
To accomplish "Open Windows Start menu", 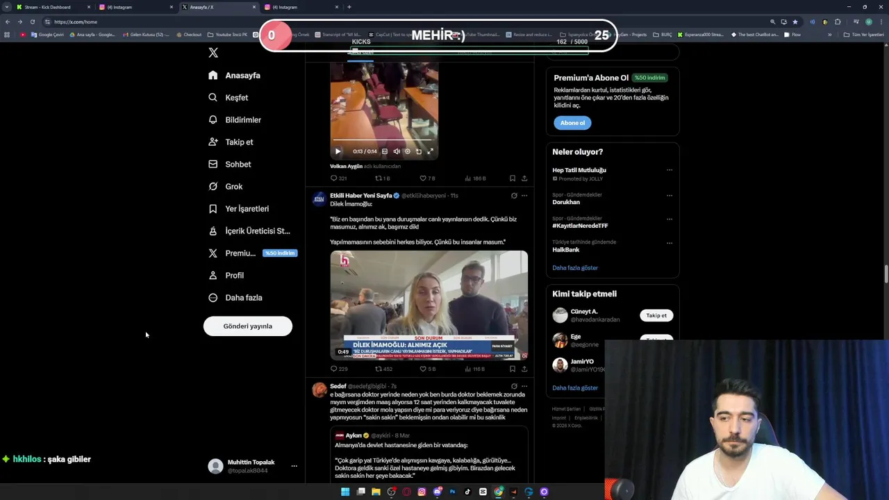I will [x=345, y=492].
